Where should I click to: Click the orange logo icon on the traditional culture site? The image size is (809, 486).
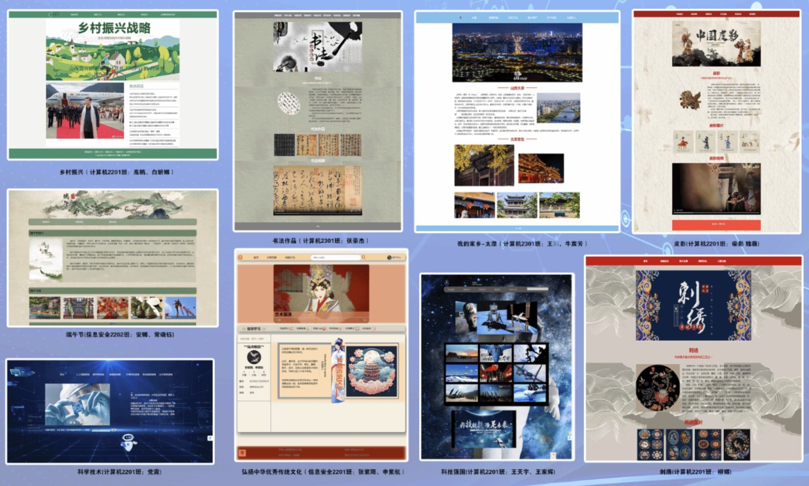pos(240,257)
